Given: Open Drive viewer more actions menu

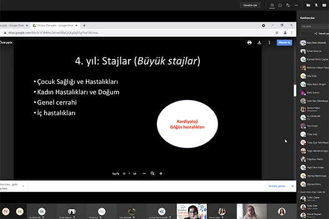Looking at the screenshot, I should click(269, 43).
